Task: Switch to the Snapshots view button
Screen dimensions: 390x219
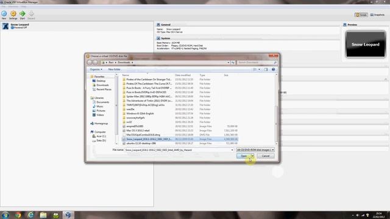Action: click(x=377, y=15)
